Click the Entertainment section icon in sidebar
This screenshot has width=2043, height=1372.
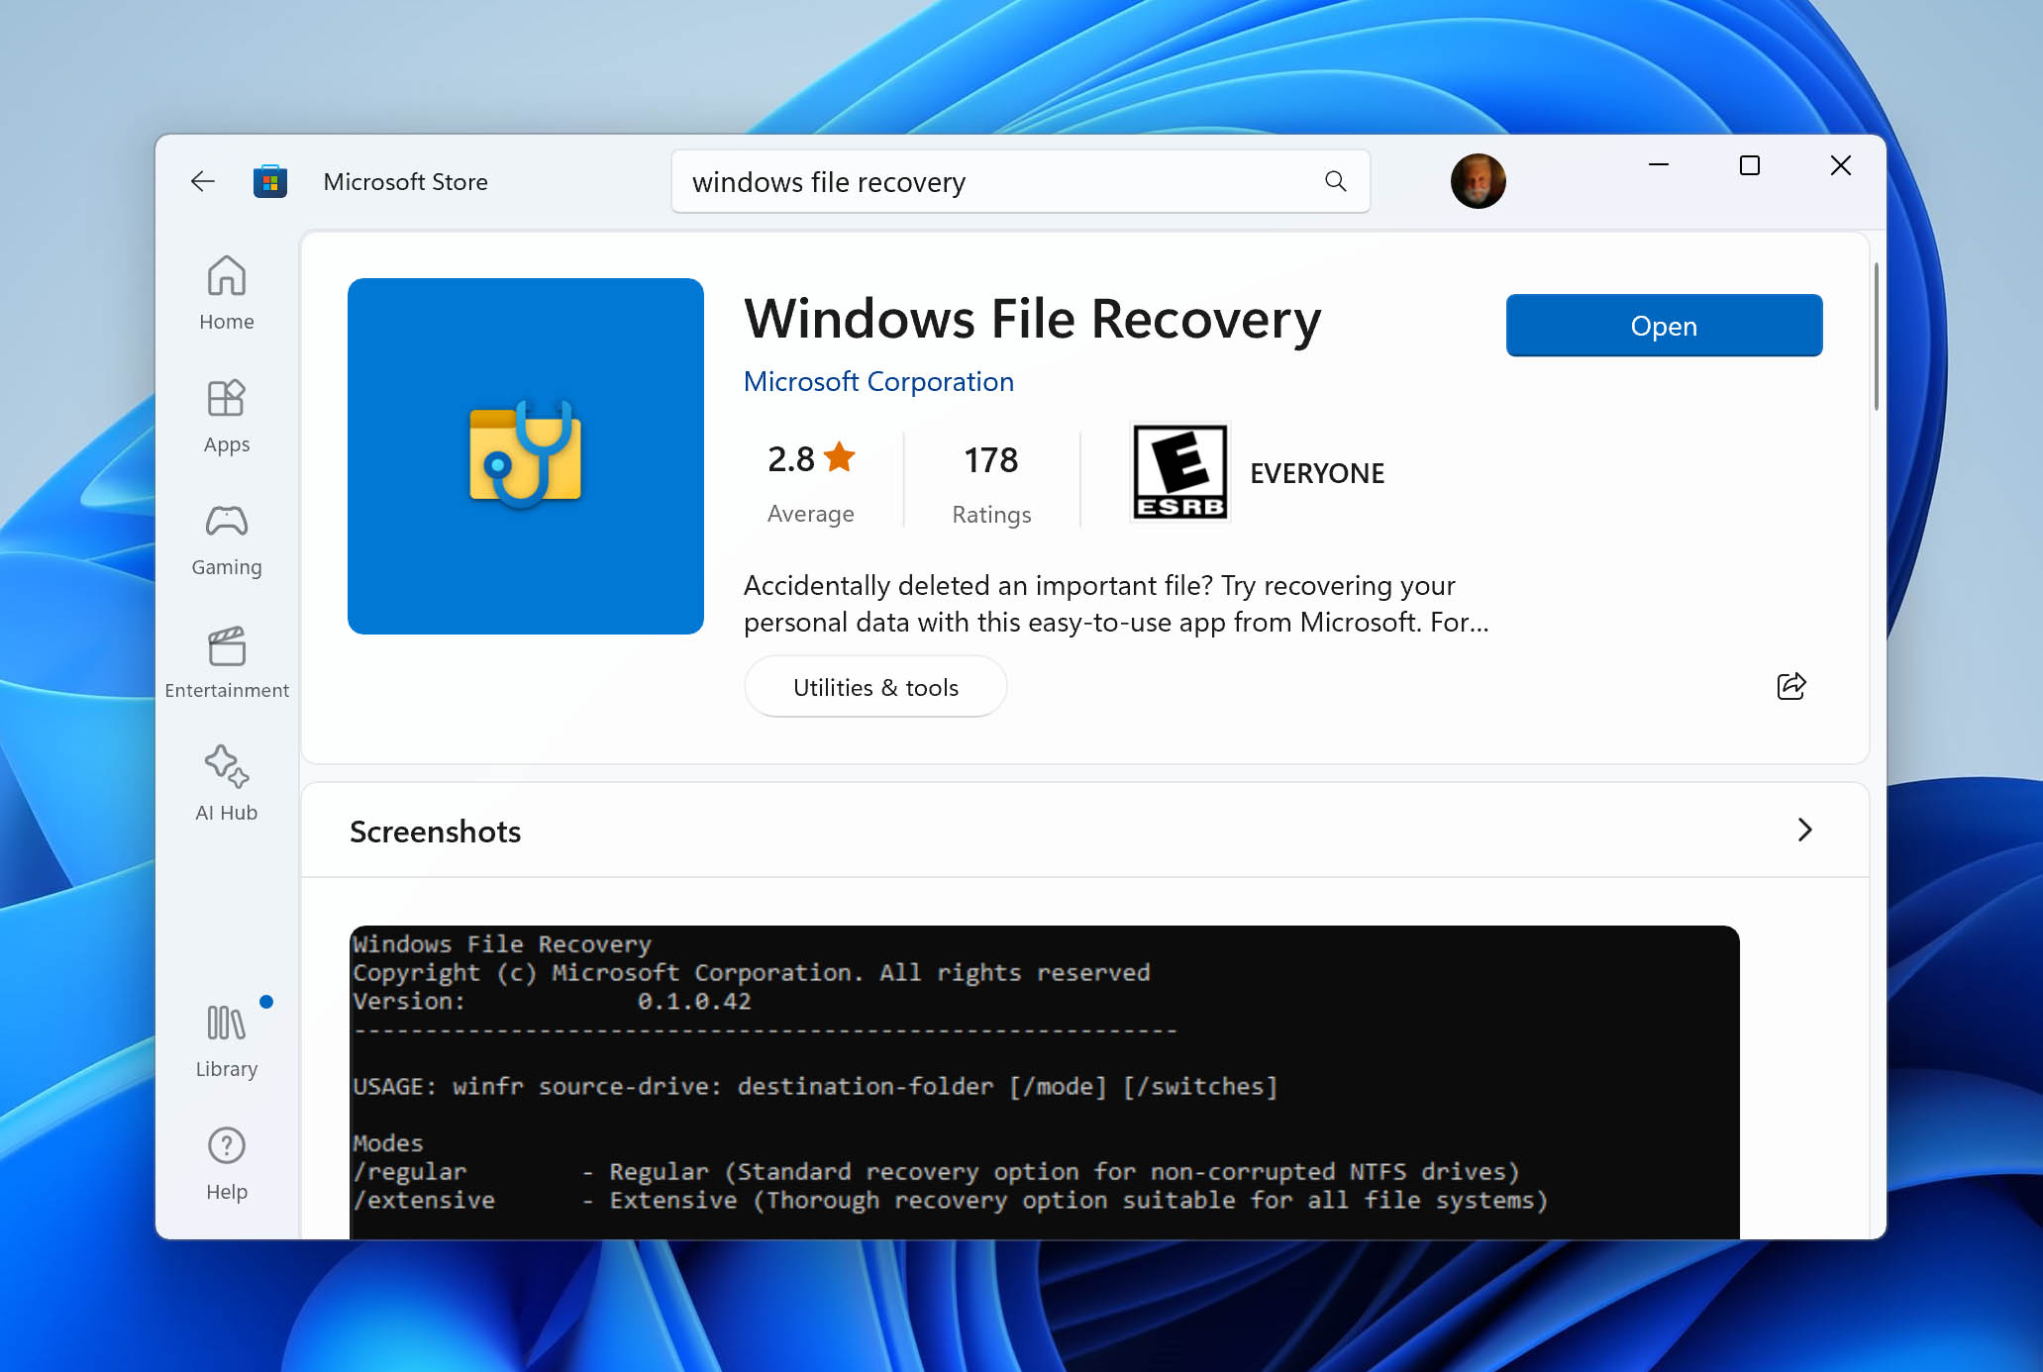[x=227, y=644]
